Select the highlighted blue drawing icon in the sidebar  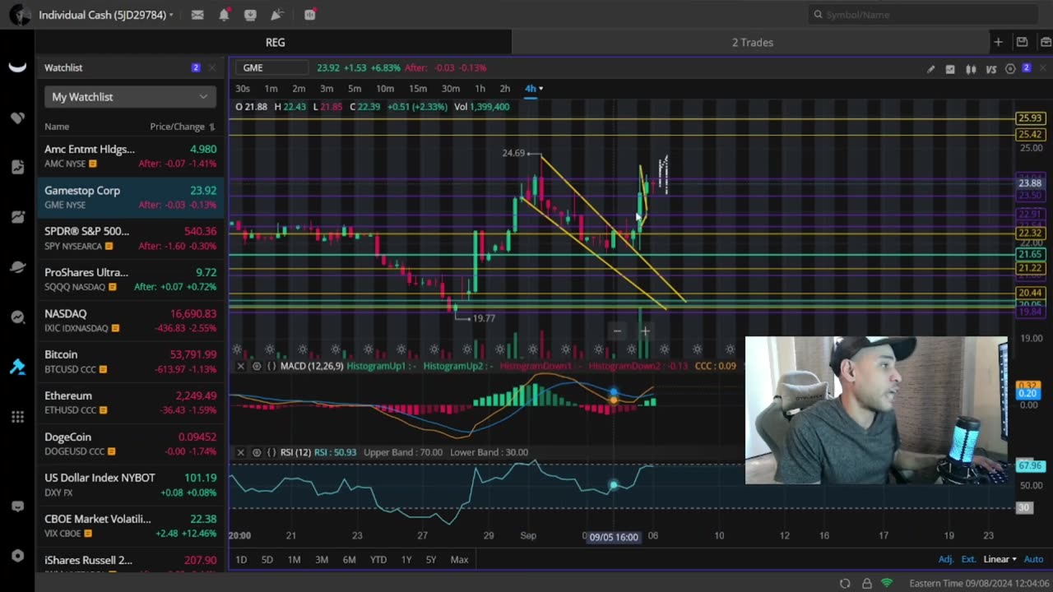point(17,367)
